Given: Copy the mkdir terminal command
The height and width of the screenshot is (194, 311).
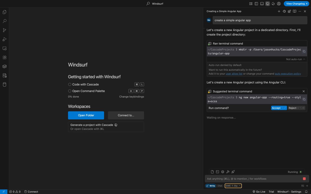Looking at the screenshot, I should coord(304,51).
